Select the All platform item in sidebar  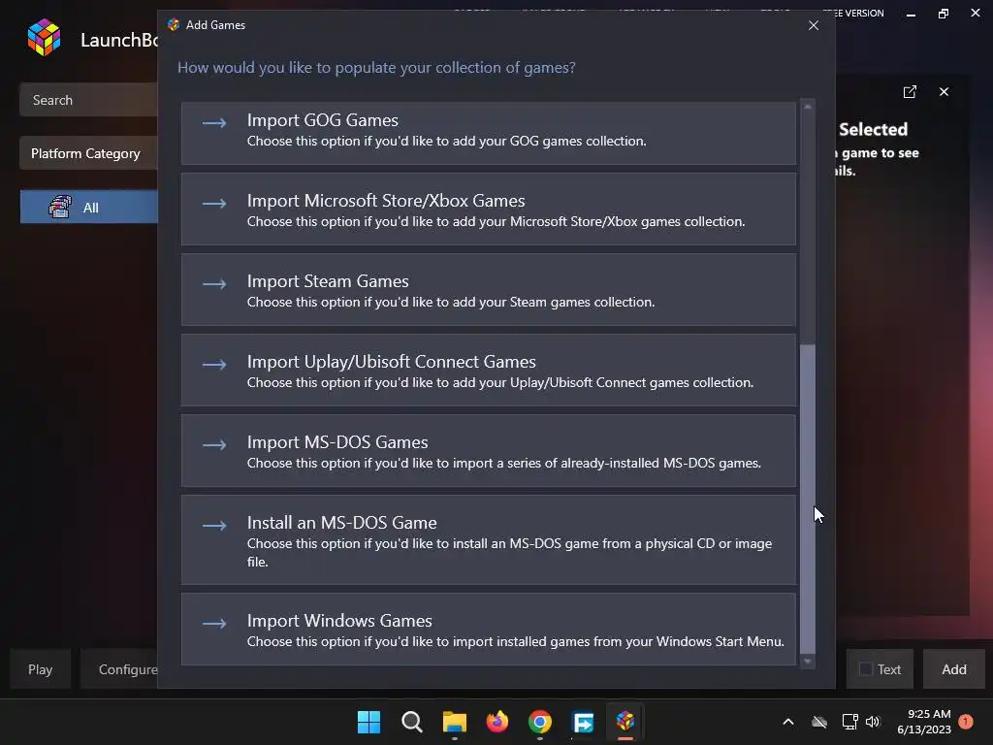[x=88, y=208]
